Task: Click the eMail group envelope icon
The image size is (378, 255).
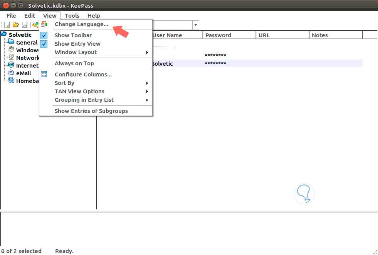Action: pyautogui.click(x=11, y=72)
